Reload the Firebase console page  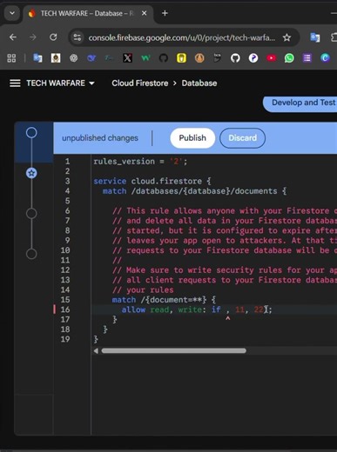53,37
